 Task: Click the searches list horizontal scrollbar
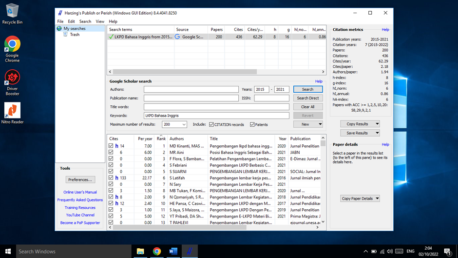[x=185, y=72]
